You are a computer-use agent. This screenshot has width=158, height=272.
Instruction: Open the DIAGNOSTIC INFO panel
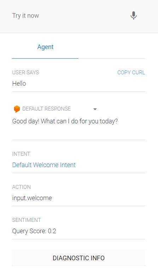click(79, 258)
